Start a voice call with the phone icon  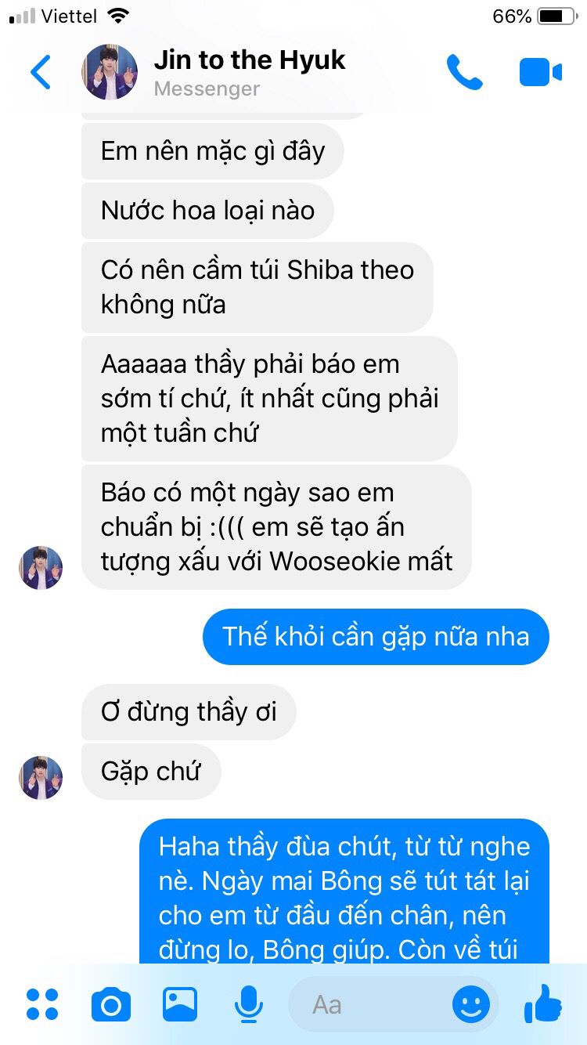click(x=464, y=72)
